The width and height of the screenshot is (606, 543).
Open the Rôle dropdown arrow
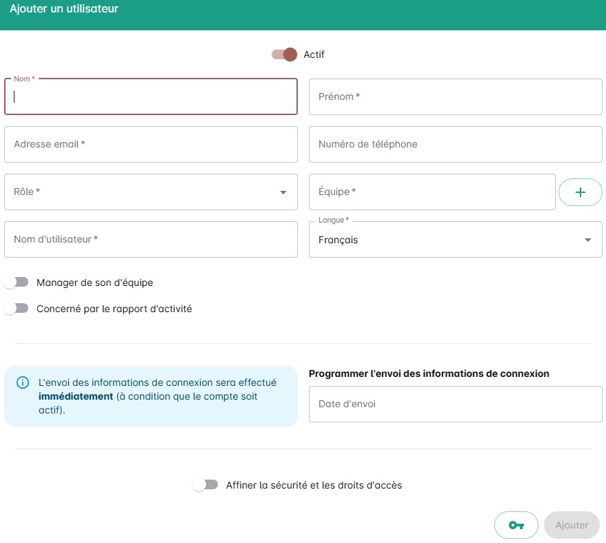(283, 192)
